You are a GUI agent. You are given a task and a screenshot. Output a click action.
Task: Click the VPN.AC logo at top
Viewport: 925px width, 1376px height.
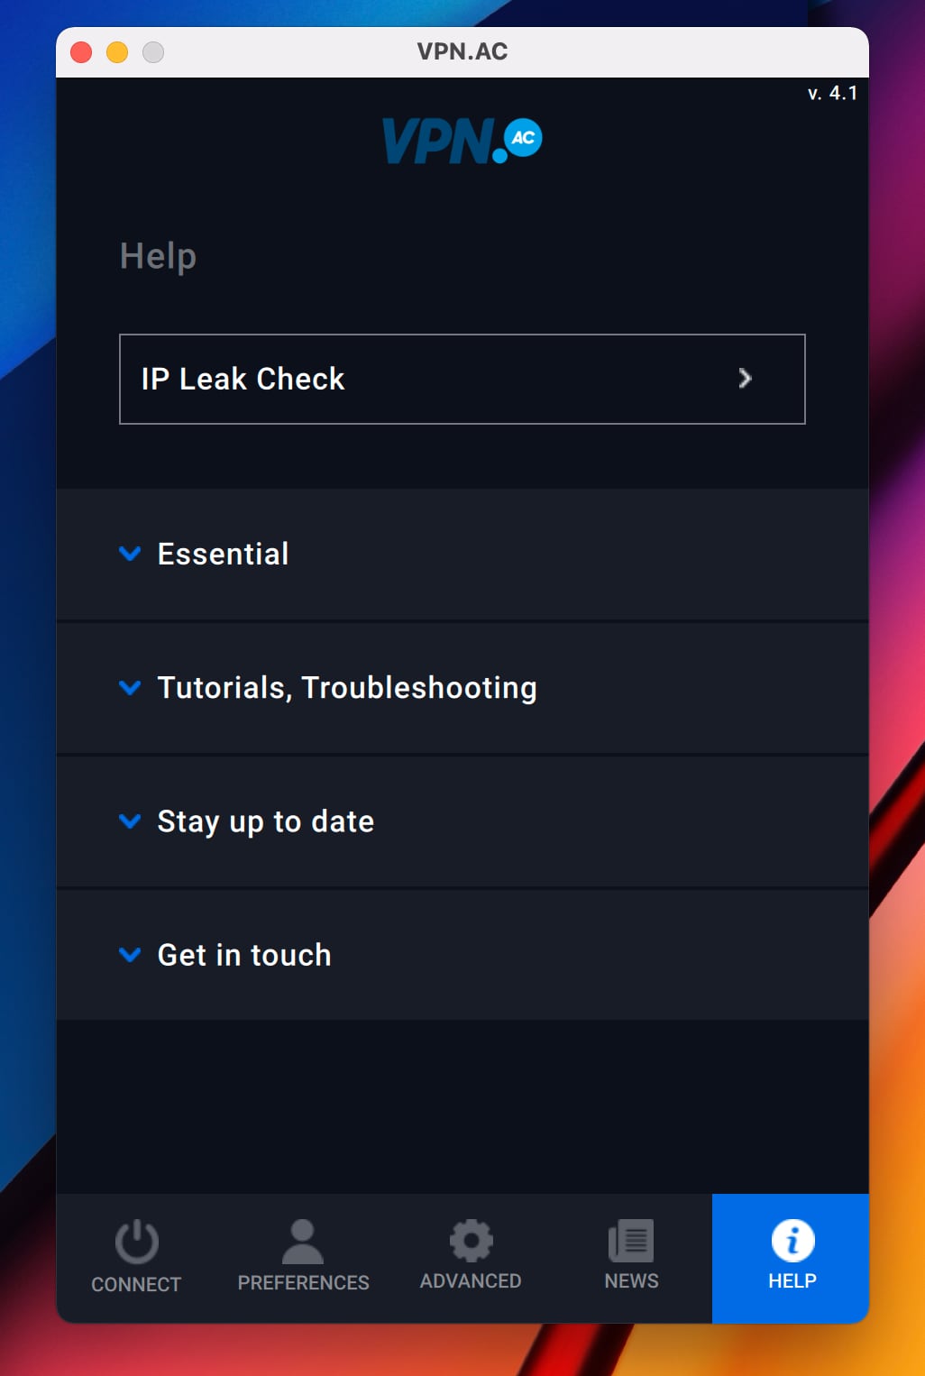click(462, 142)
